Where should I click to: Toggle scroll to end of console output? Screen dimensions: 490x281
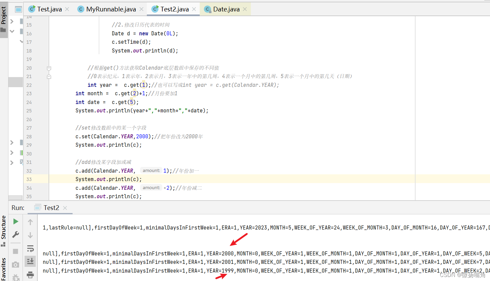(30, 261)
